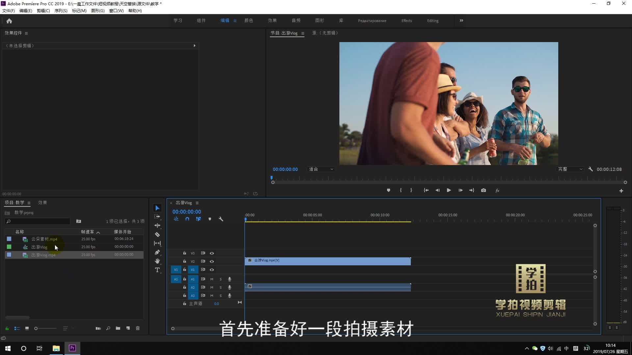Viewport: 632px width, 355px height.
Task: Click Automate to Sequence icon
Action: [x=98, y=328]
